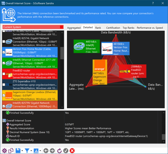Open the dropdown arrow next to save icon

click(22, 151)
